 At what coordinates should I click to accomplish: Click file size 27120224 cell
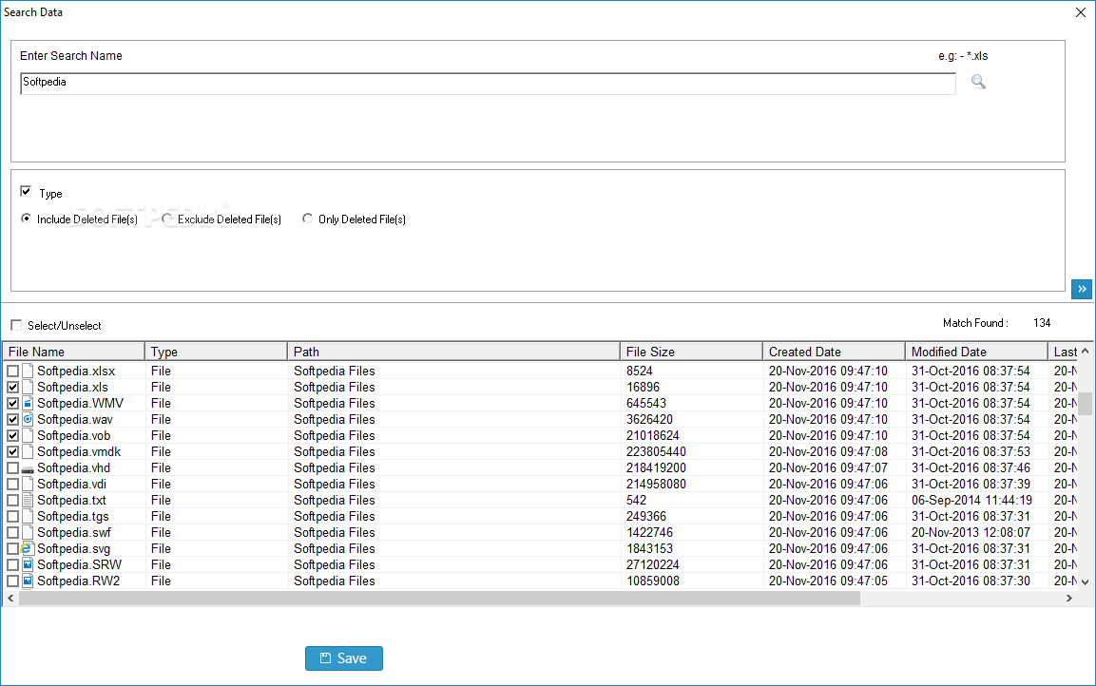652,564
